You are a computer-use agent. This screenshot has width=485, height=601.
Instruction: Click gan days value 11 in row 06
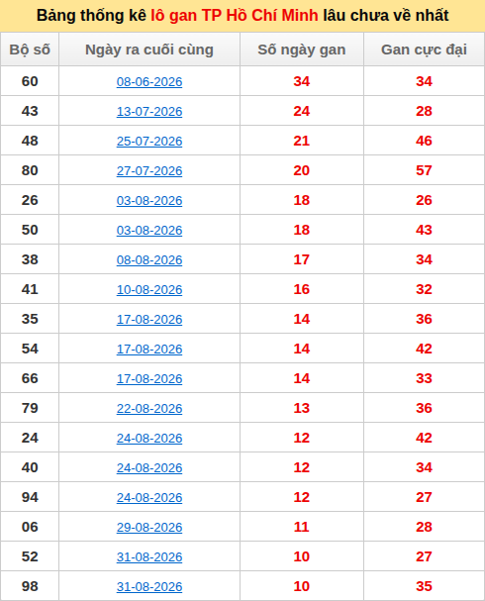(302, 527)
